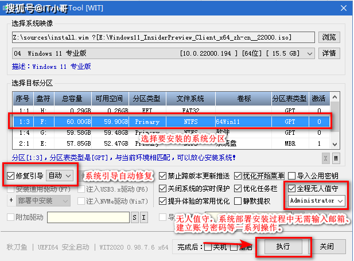Click the system image path field
Image resolution: width=354 pixels, height=261 pixels.
(x=163, y=37)
